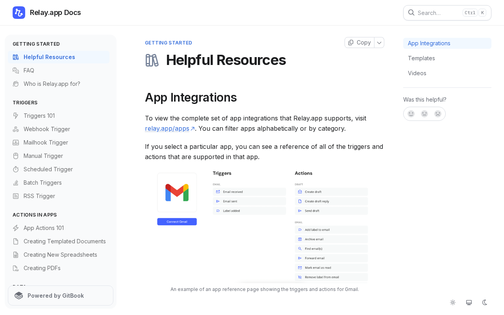Screen dimensions: 504x315
Task: Copy the page with Copy button
Action: coord(359,43)
